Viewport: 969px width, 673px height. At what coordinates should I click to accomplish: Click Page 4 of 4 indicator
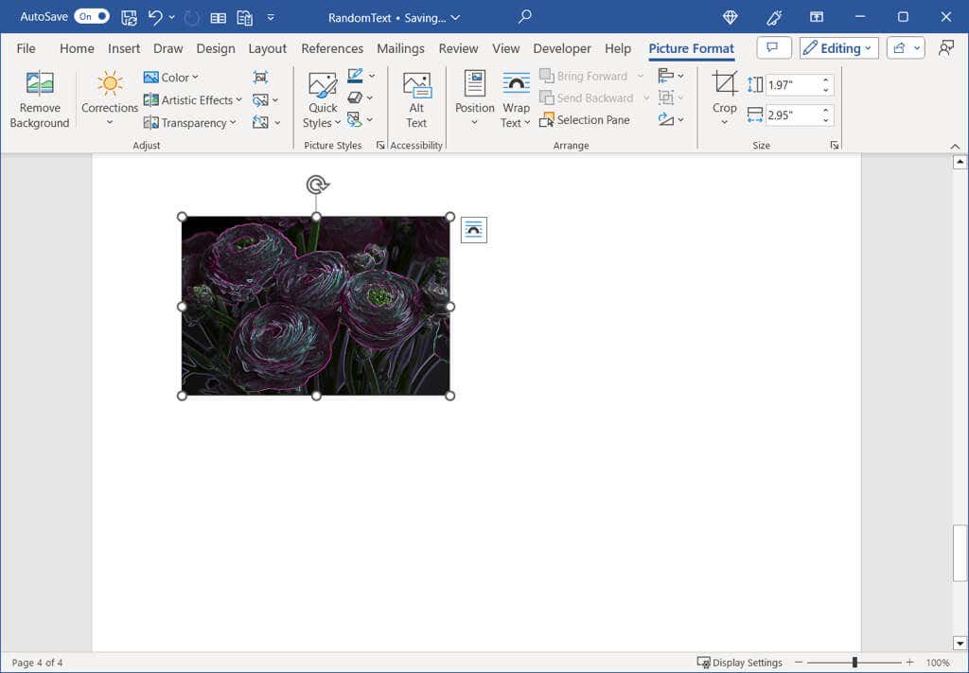(37, 663)
